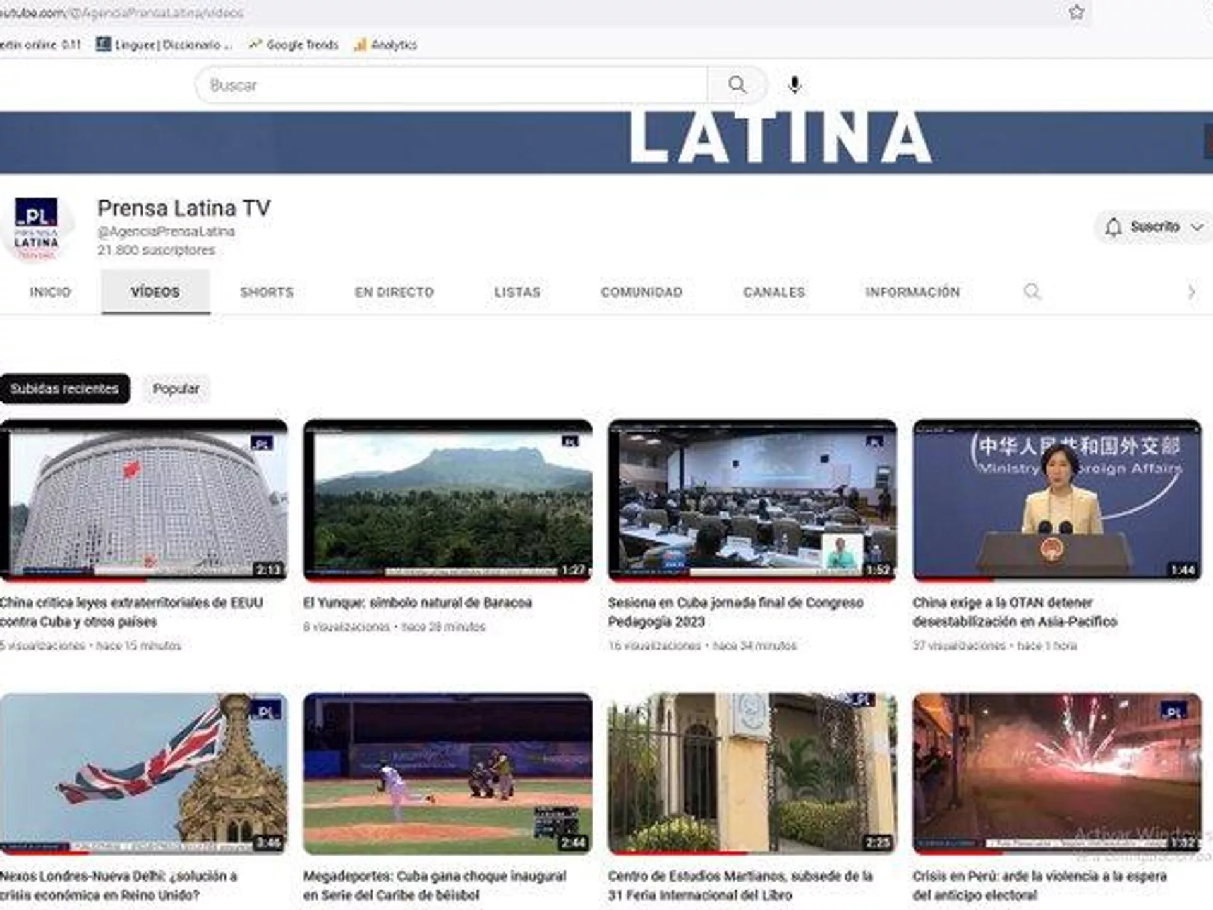Image resolution: width=1213 pixels, height=910 pixels.
Task: Expand the Suscrito dropdown chevron
Action: coord(1197,227)
